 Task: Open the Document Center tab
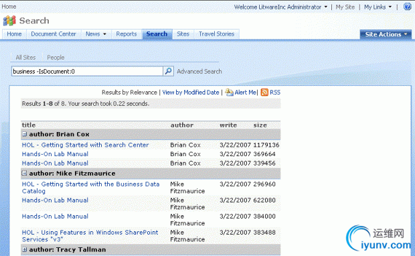(54, 34)
